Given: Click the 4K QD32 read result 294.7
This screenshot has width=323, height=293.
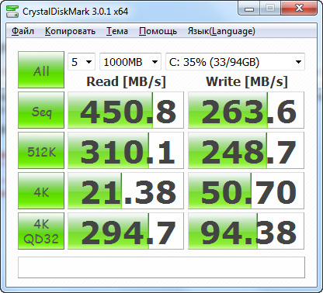Looking at the screenshot, I should point(126,231).
